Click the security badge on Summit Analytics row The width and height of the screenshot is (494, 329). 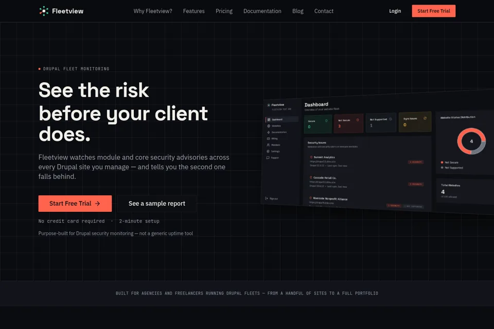(x=416, y=162)
